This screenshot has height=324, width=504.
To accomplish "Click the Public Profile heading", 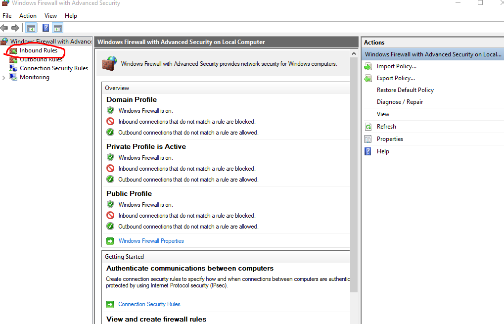I will point(129,193).
